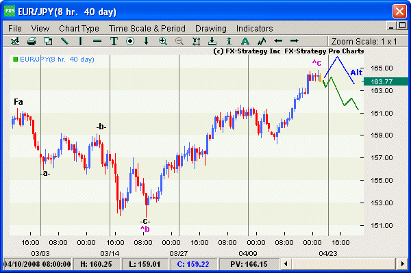
Task: Click the 163.77 current price label
Action: [x=385, y=81]
